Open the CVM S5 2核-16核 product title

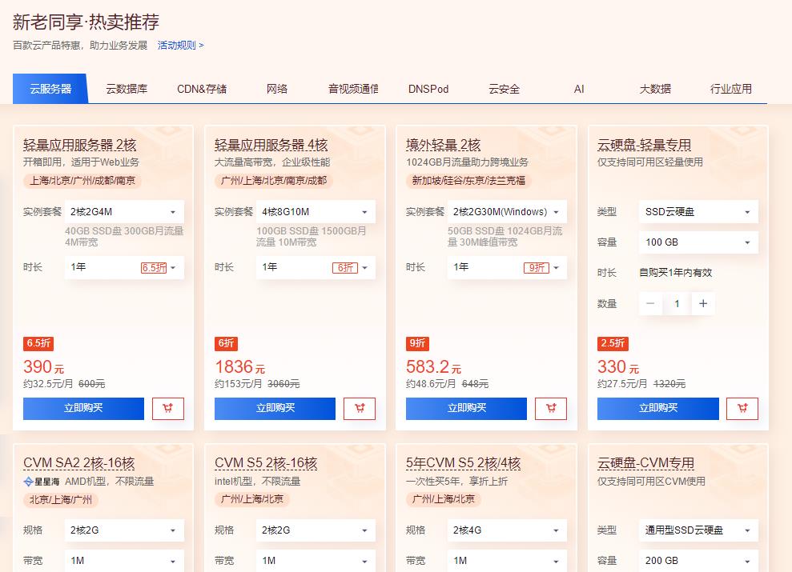pos(266,463)
